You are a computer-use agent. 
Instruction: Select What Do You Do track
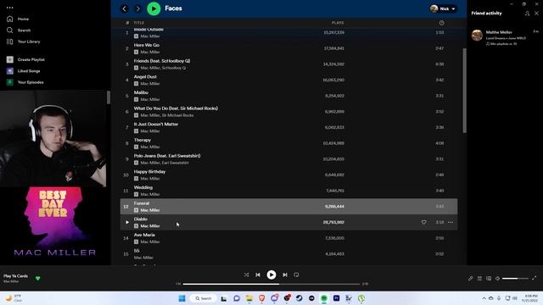coord(288,112)
